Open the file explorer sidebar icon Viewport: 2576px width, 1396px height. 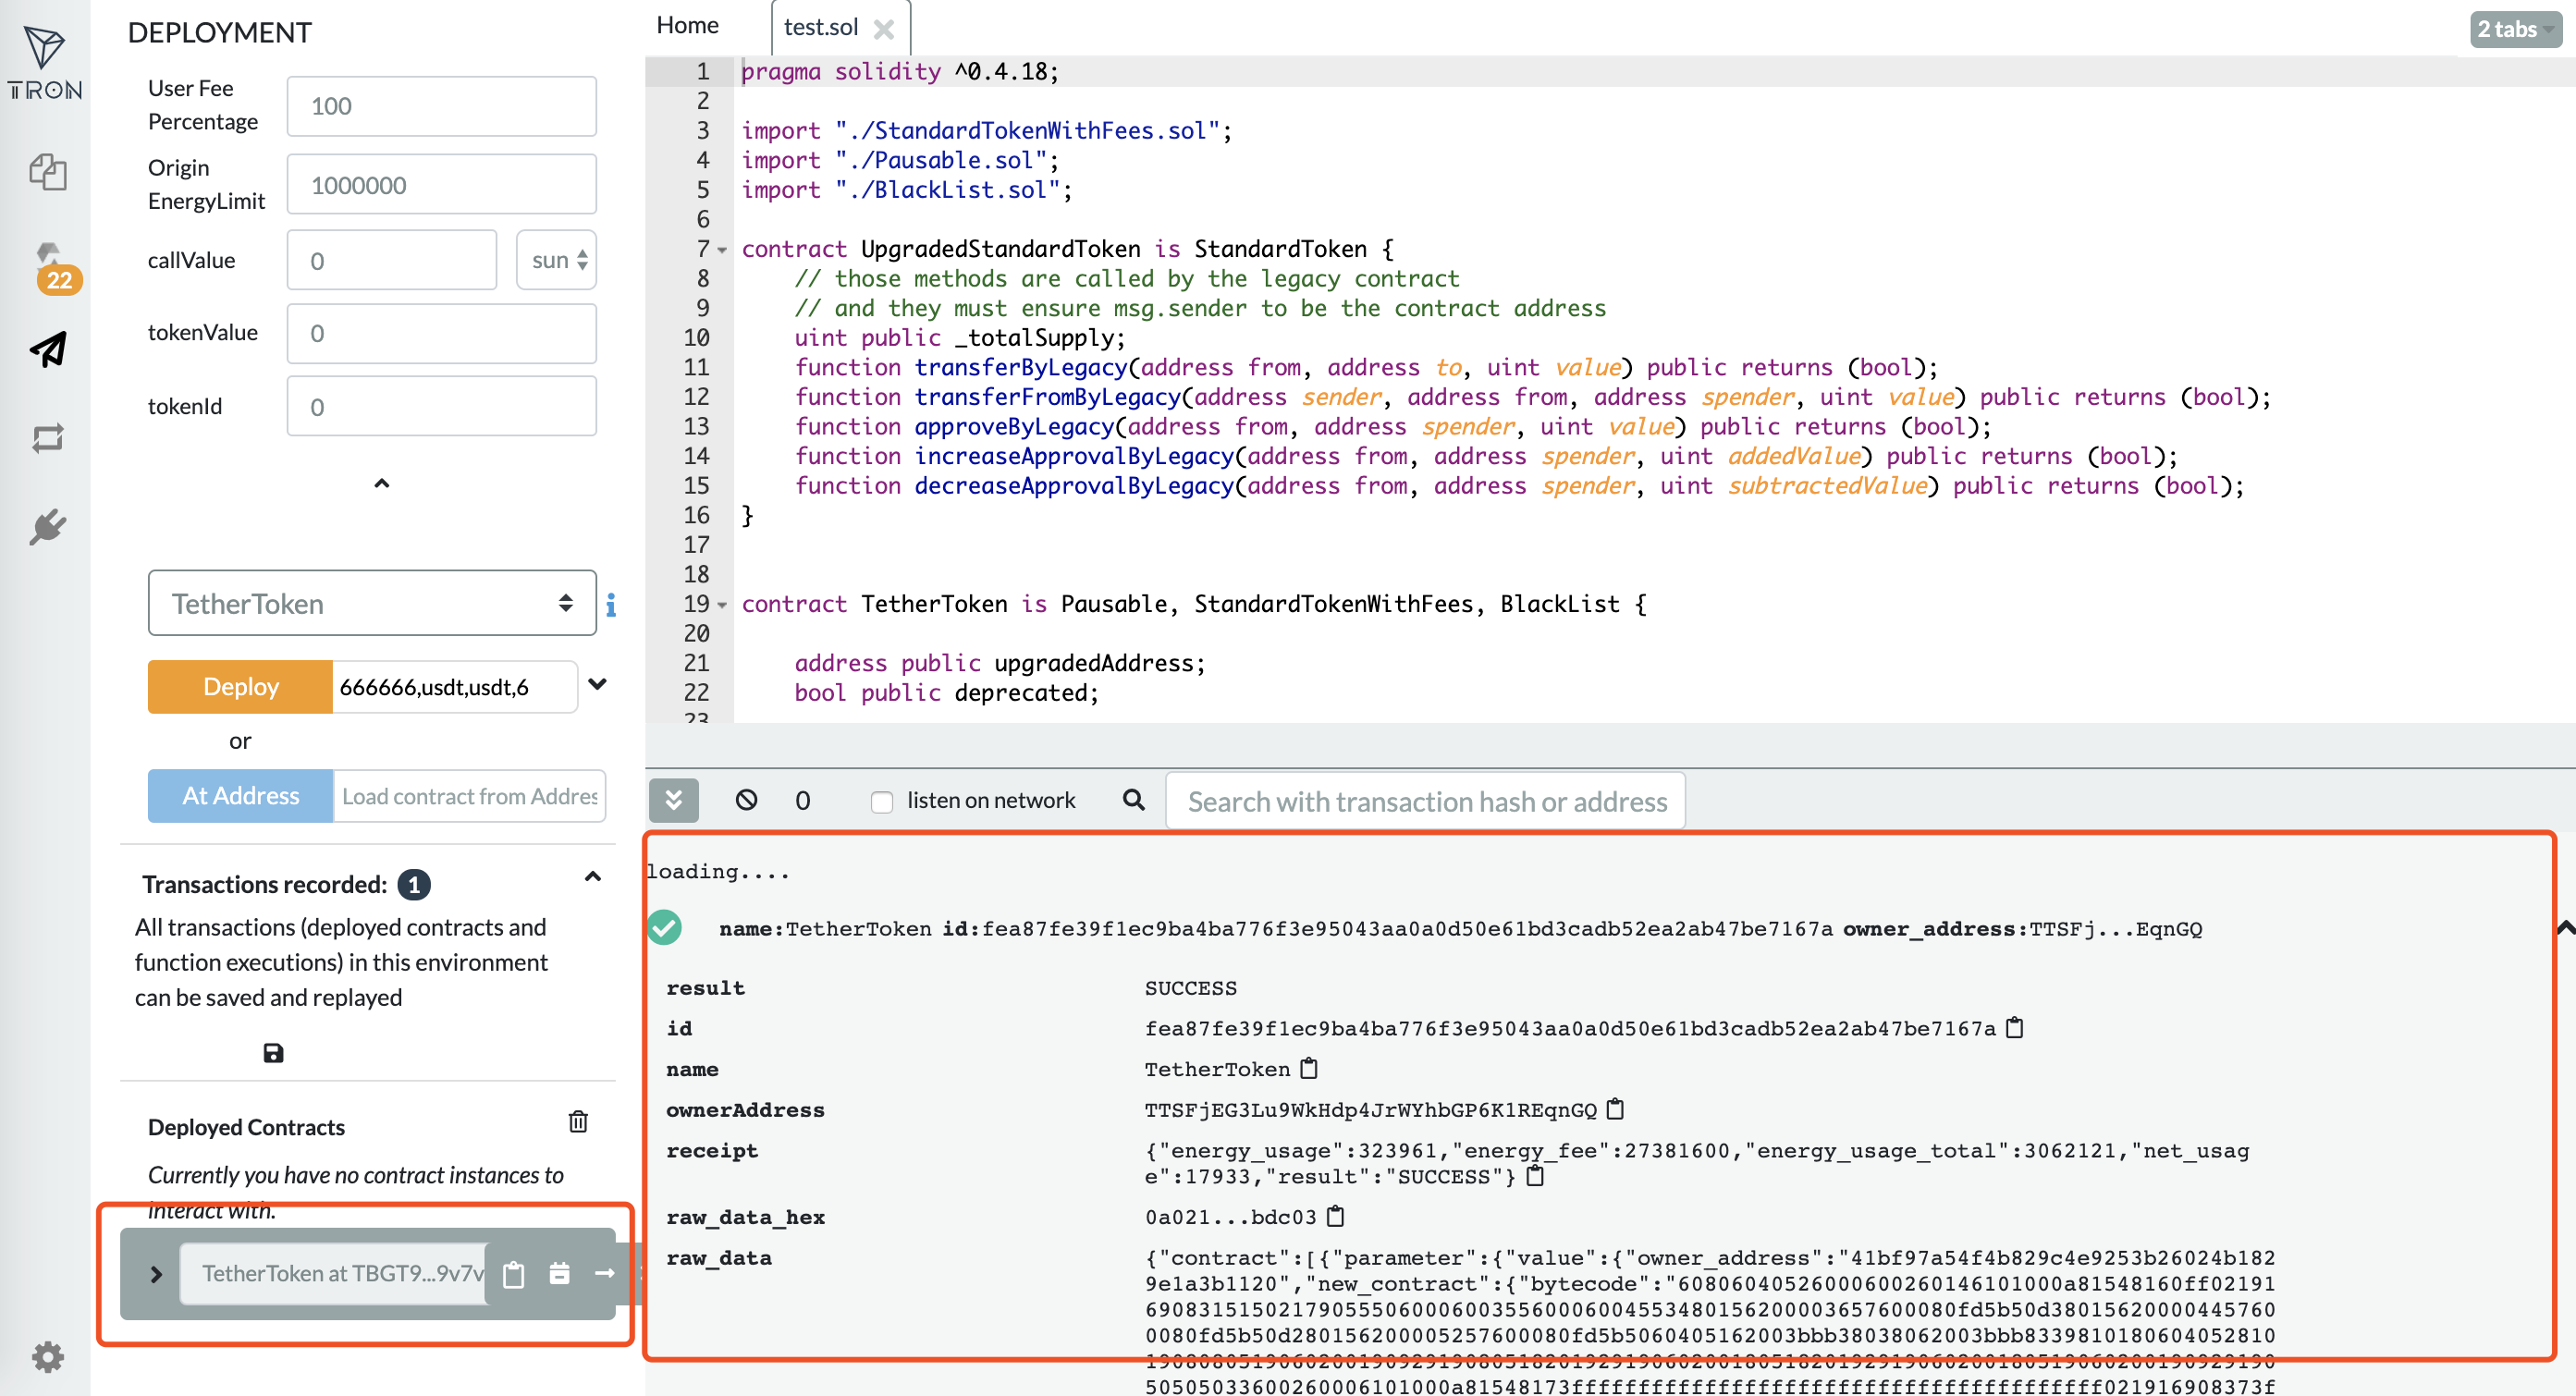(47, 173)
